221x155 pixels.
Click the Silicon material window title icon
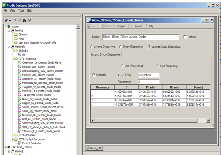tap(89, 20)
